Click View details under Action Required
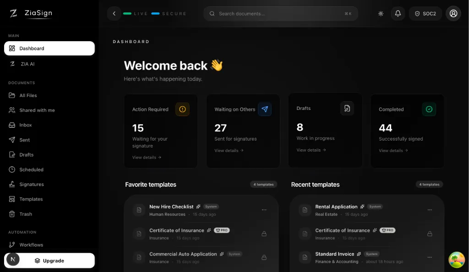Image resolution: width=469 pixels, height=272 pixels. (x=147, y=158)
